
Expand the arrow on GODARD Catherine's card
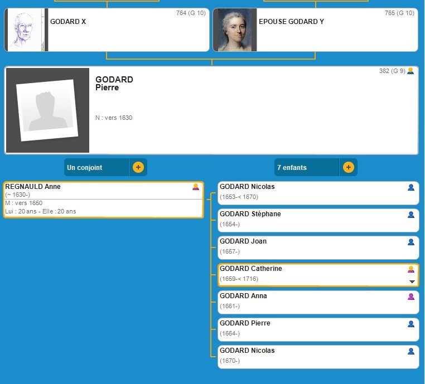coord(412,282)
